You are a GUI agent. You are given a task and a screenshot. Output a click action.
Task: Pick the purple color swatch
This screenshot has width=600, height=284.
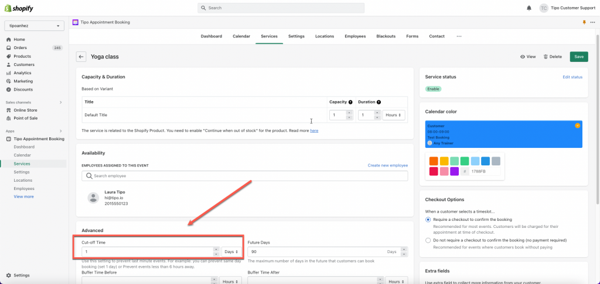tap(454, 171)
